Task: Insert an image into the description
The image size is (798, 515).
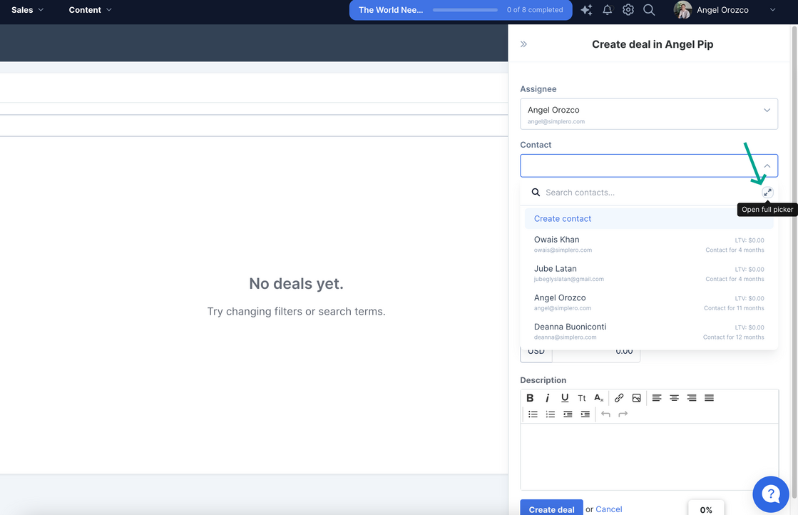Action: tap(636, 398)
